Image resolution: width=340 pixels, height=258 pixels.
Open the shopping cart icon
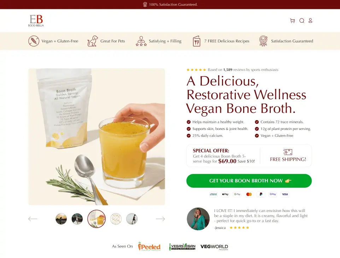(x=292, y=20)
